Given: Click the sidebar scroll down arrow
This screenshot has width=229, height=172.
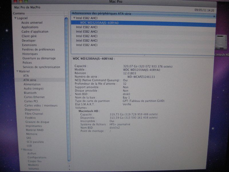Looking at the screenshot, I should tap(69, 169).
